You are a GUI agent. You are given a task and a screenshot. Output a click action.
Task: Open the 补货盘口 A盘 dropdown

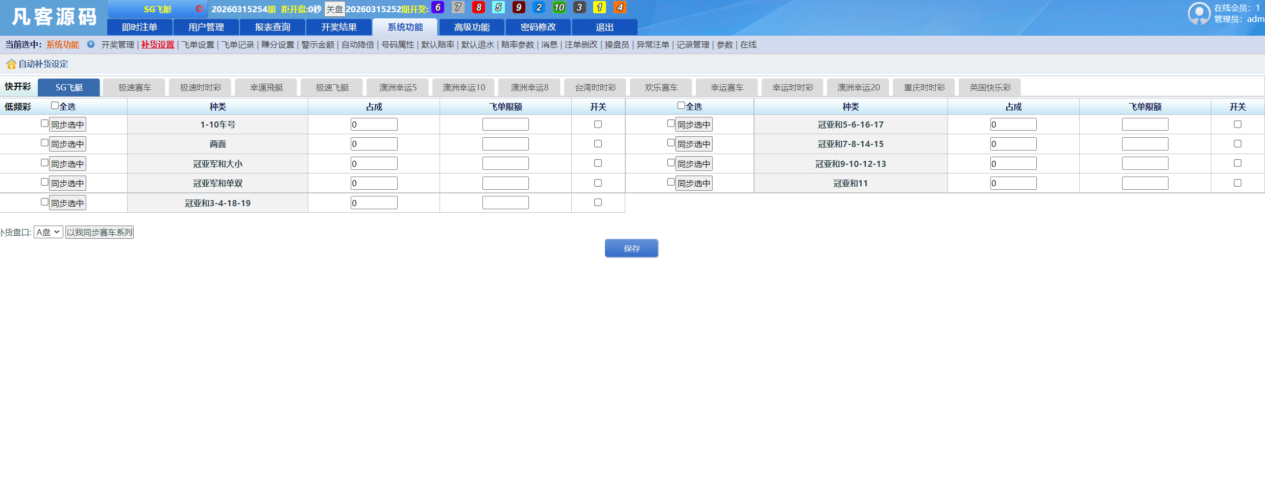click(x=47, y=232)
